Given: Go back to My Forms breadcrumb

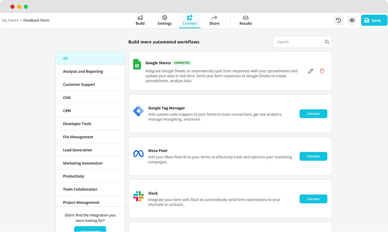Looking at the screenshot, I should (10, 20).
